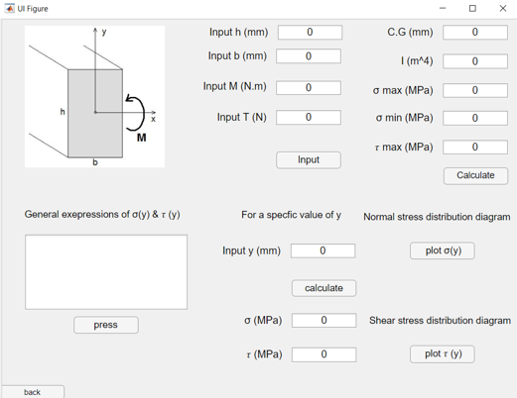Image resolution: width=517 pixels, height=398 pixels.
Task: Focus the Input y (mm) field
Action: pos(323,250)
